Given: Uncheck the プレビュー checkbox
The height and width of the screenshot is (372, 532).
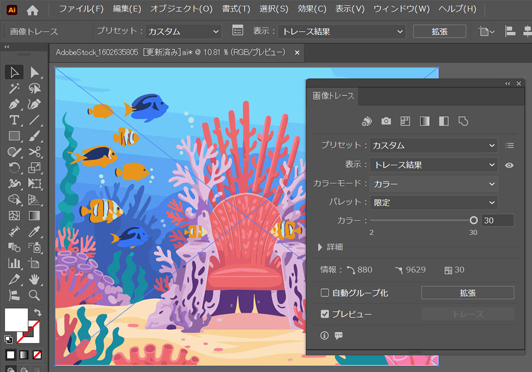Looking at the screenshot, I should pyautogui.click(x=325, y=314).
